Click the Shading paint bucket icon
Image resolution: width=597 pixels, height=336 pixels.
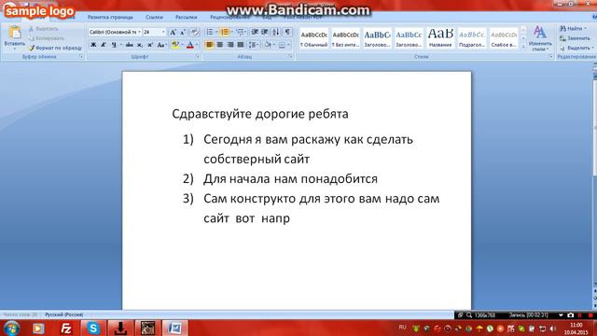coord(268,45)
